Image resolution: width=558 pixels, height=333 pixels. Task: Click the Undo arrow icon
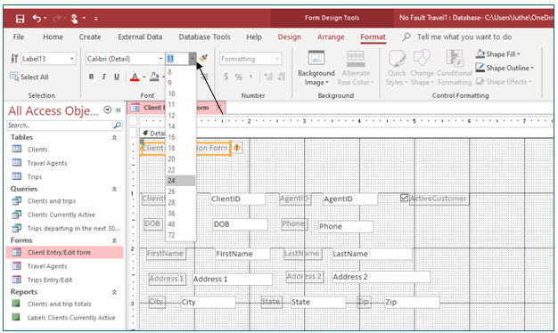[x=37, y=18]
